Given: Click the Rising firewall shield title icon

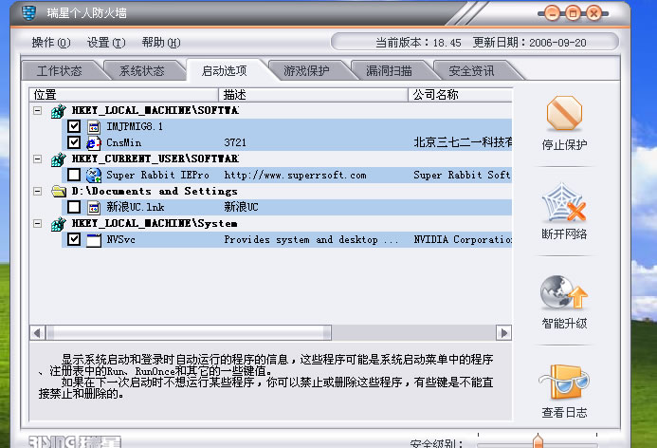Looking at the screenshot, I should tap(28, 13).
